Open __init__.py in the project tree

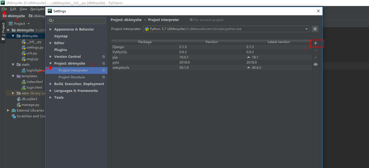(31, 41)
